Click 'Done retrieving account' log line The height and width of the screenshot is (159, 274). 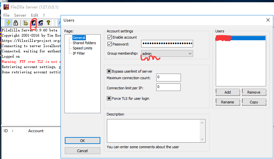(x=31, y=72)
